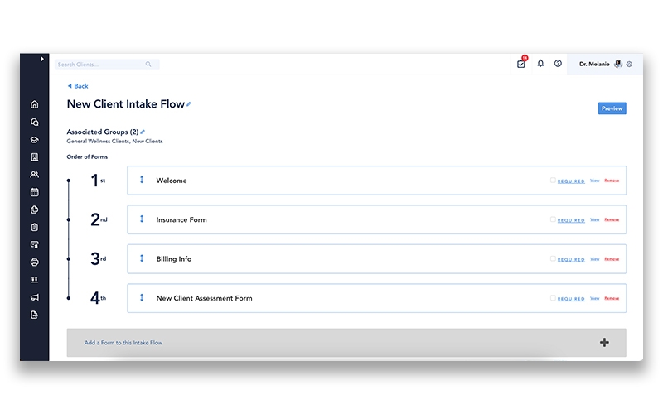Go Back to the previous page
This screenshot has height=414, width=663.
(x=78, y=86)
